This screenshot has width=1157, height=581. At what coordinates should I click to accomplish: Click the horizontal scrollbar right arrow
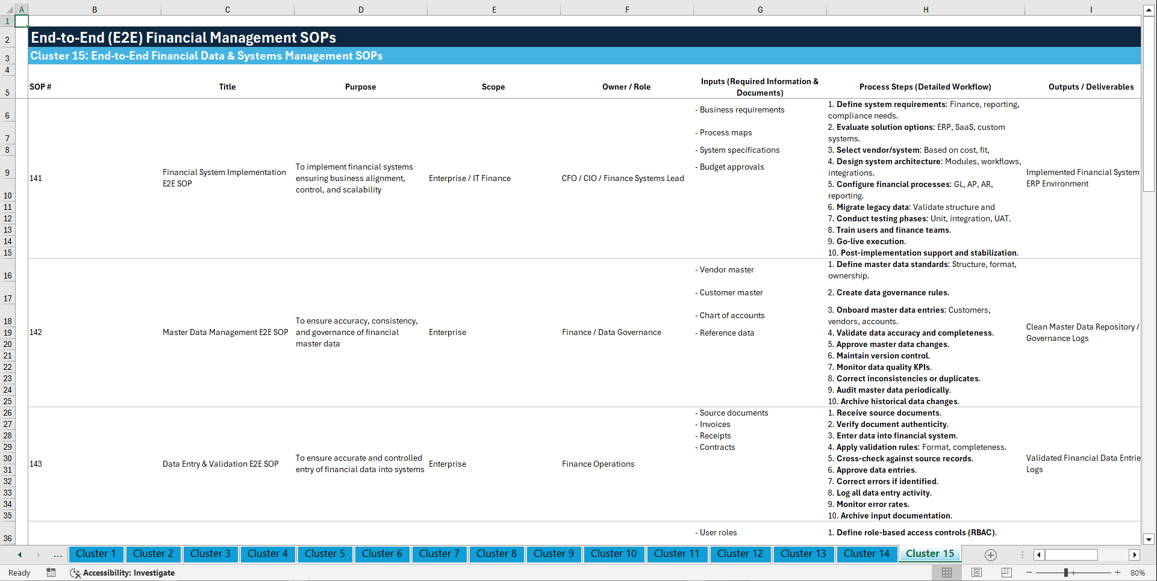[x=1135, y=555]
